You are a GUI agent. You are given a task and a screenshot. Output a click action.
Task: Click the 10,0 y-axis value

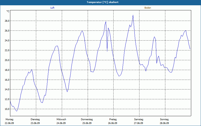point(7,109)
